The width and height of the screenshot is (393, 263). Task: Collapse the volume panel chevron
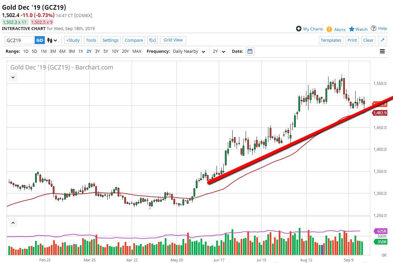(x=13, y=222)
